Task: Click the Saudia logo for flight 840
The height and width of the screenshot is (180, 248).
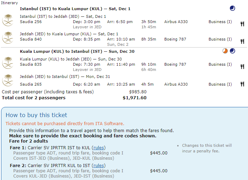Action: point(7,37)
